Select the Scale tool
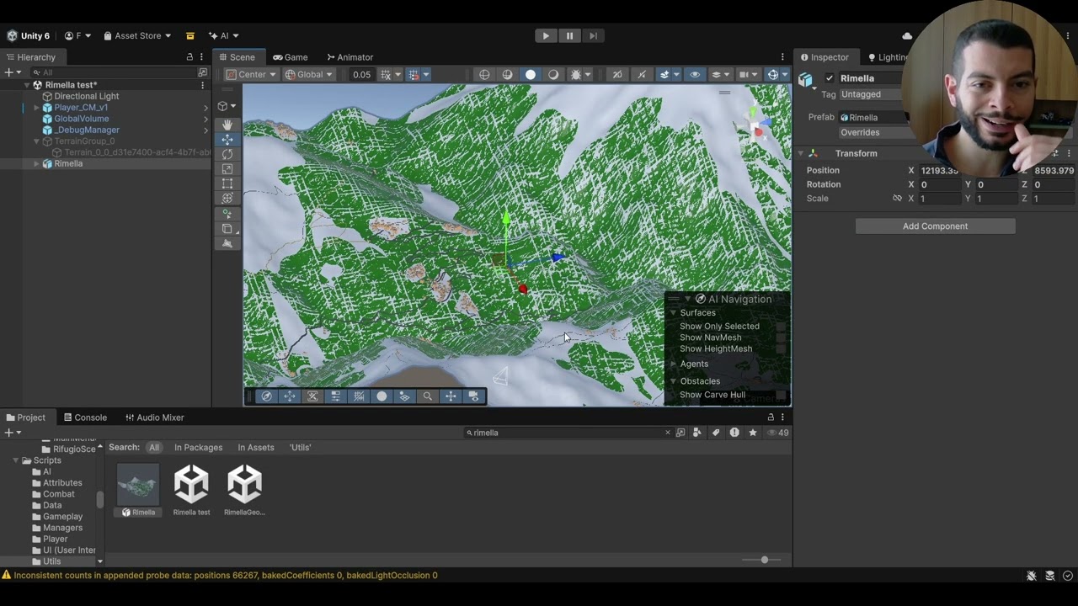Image resolution: width=1078 pixels, height=606 pixels. point(227,169)
